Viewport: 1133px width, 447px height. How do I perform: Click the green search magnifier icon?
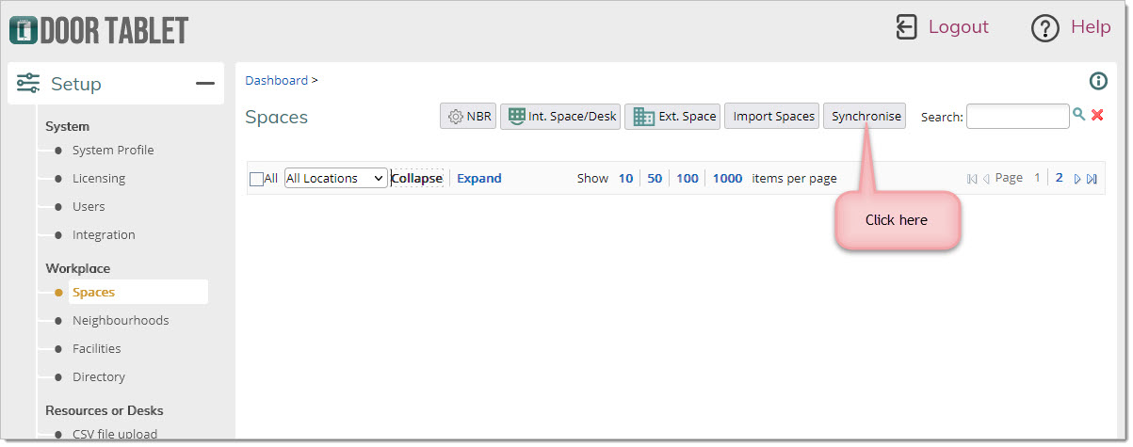(x=1078, y=115)
